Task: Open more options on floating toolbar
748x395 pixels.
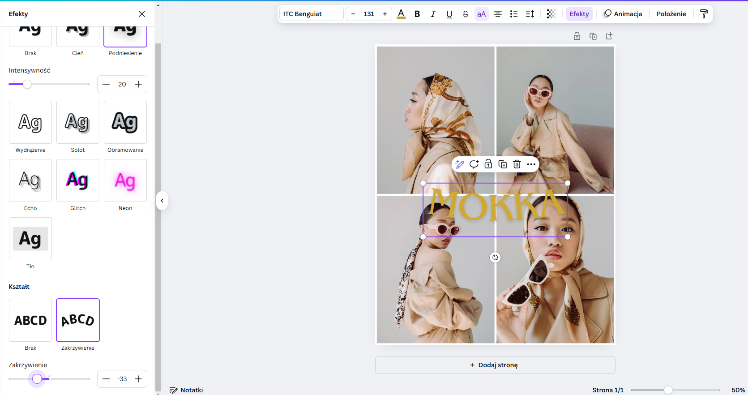Action: [531, 164]
